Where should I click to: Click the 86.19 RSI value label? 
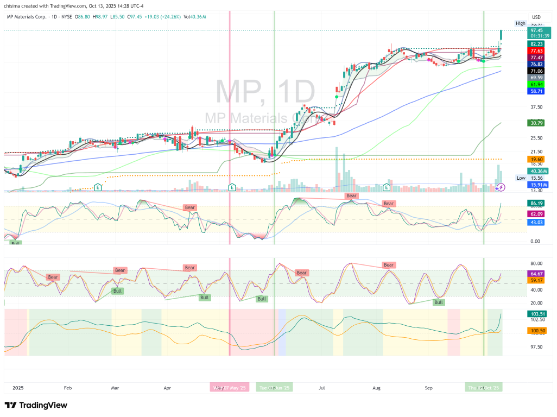coord(536,204)
